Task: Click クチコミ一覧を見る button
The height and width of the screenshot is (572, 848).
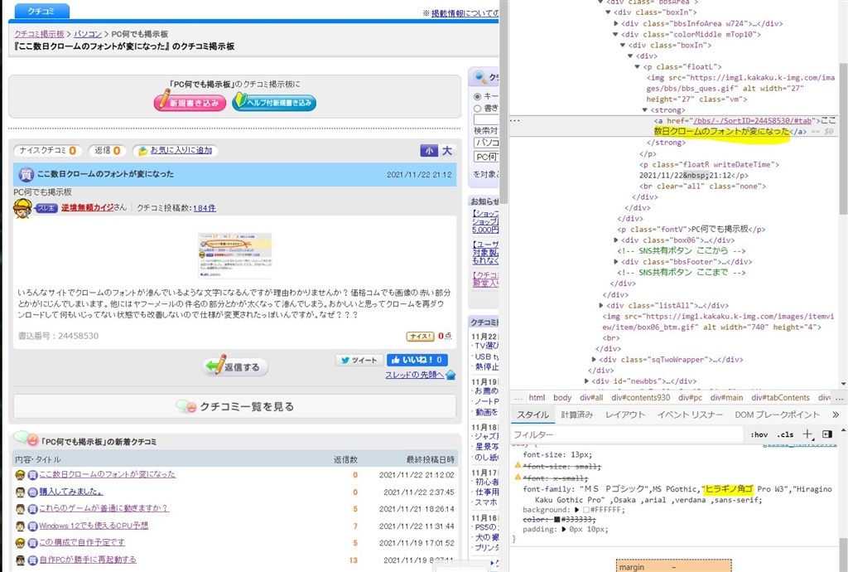Action: 234,406
